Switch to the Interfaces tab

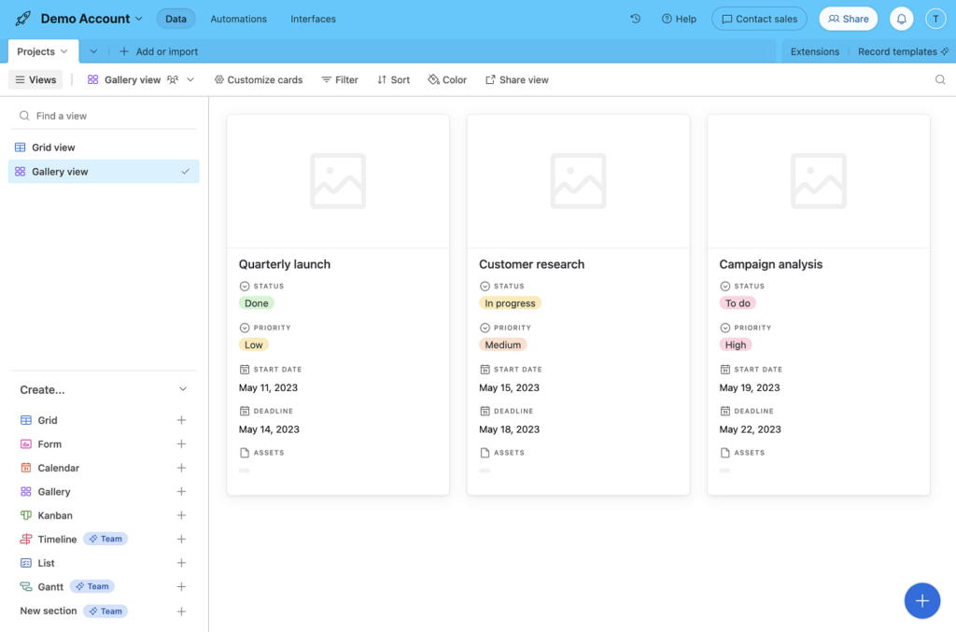312,18
